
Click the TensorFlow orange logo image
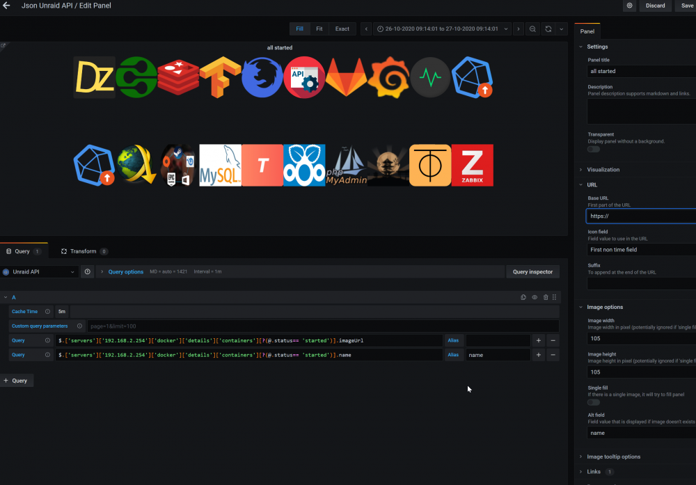tap(220, 77)
